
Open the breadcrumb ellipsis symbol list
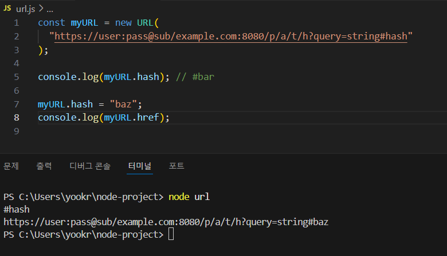[50, 10]
